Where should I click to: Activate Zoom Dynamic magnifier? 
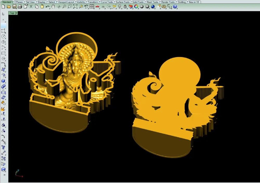click(64, 7)
